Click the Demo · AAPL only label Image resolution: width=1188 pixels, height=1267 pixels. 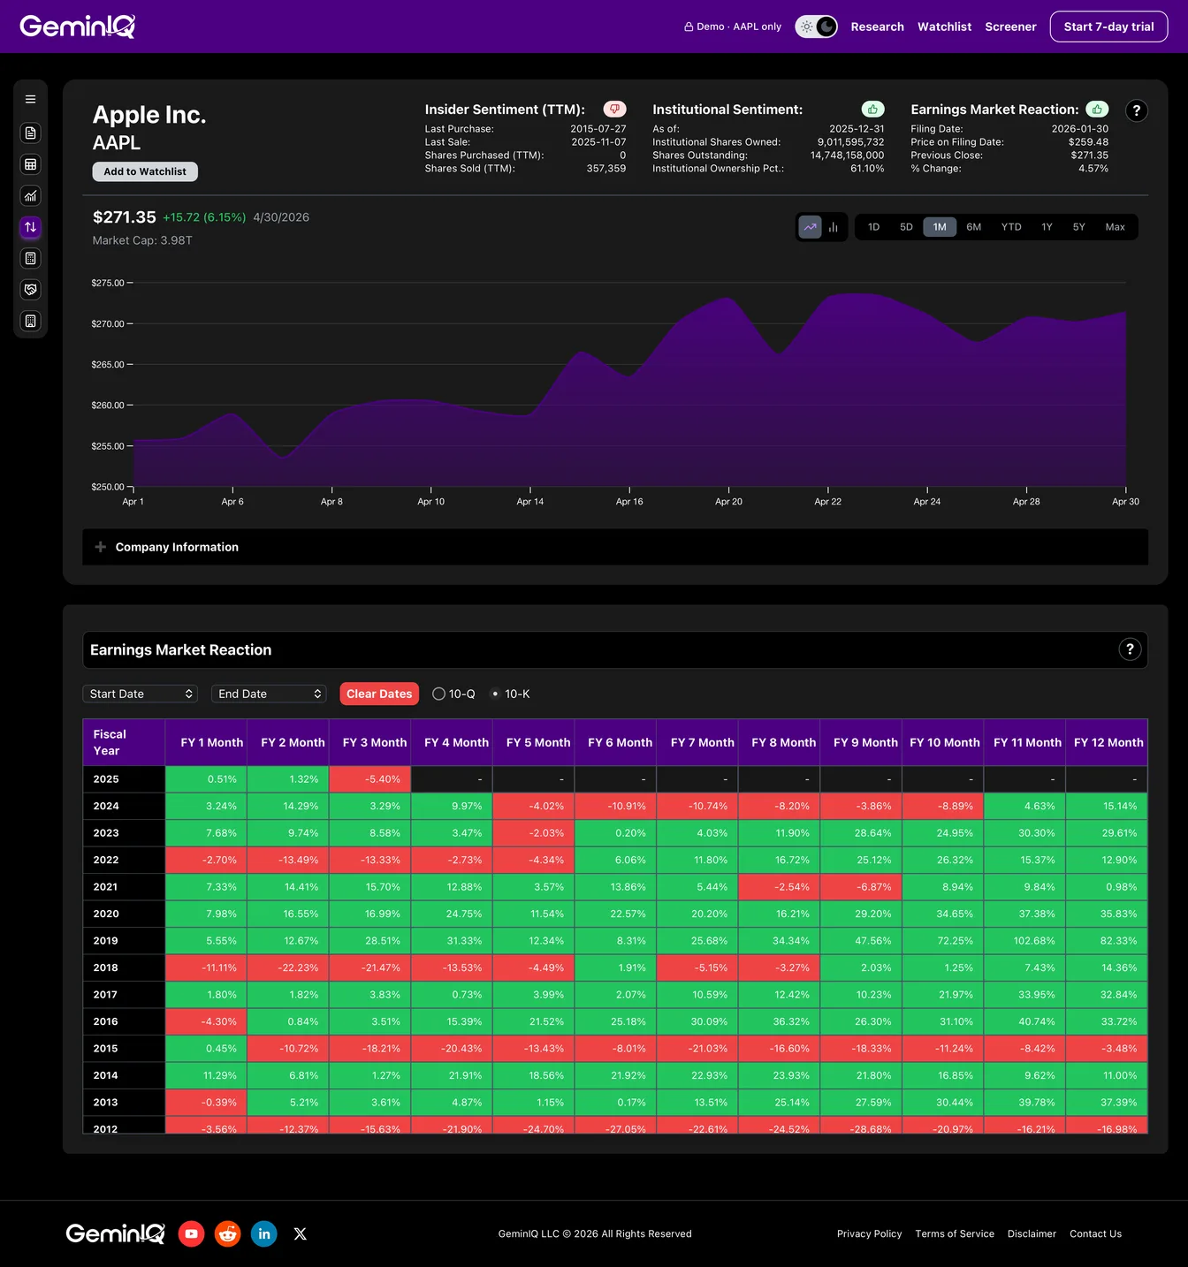(733, 27)
